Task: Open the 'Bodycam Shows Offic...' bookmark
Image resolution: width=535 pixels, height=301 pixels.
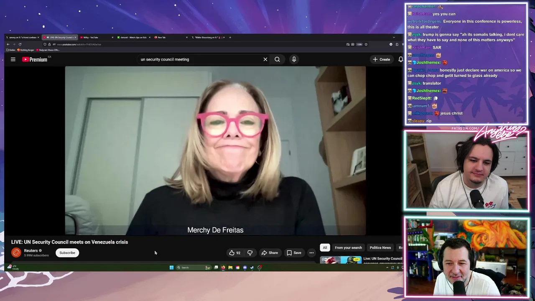Action: pyautogui.click(x=48, y=50)
